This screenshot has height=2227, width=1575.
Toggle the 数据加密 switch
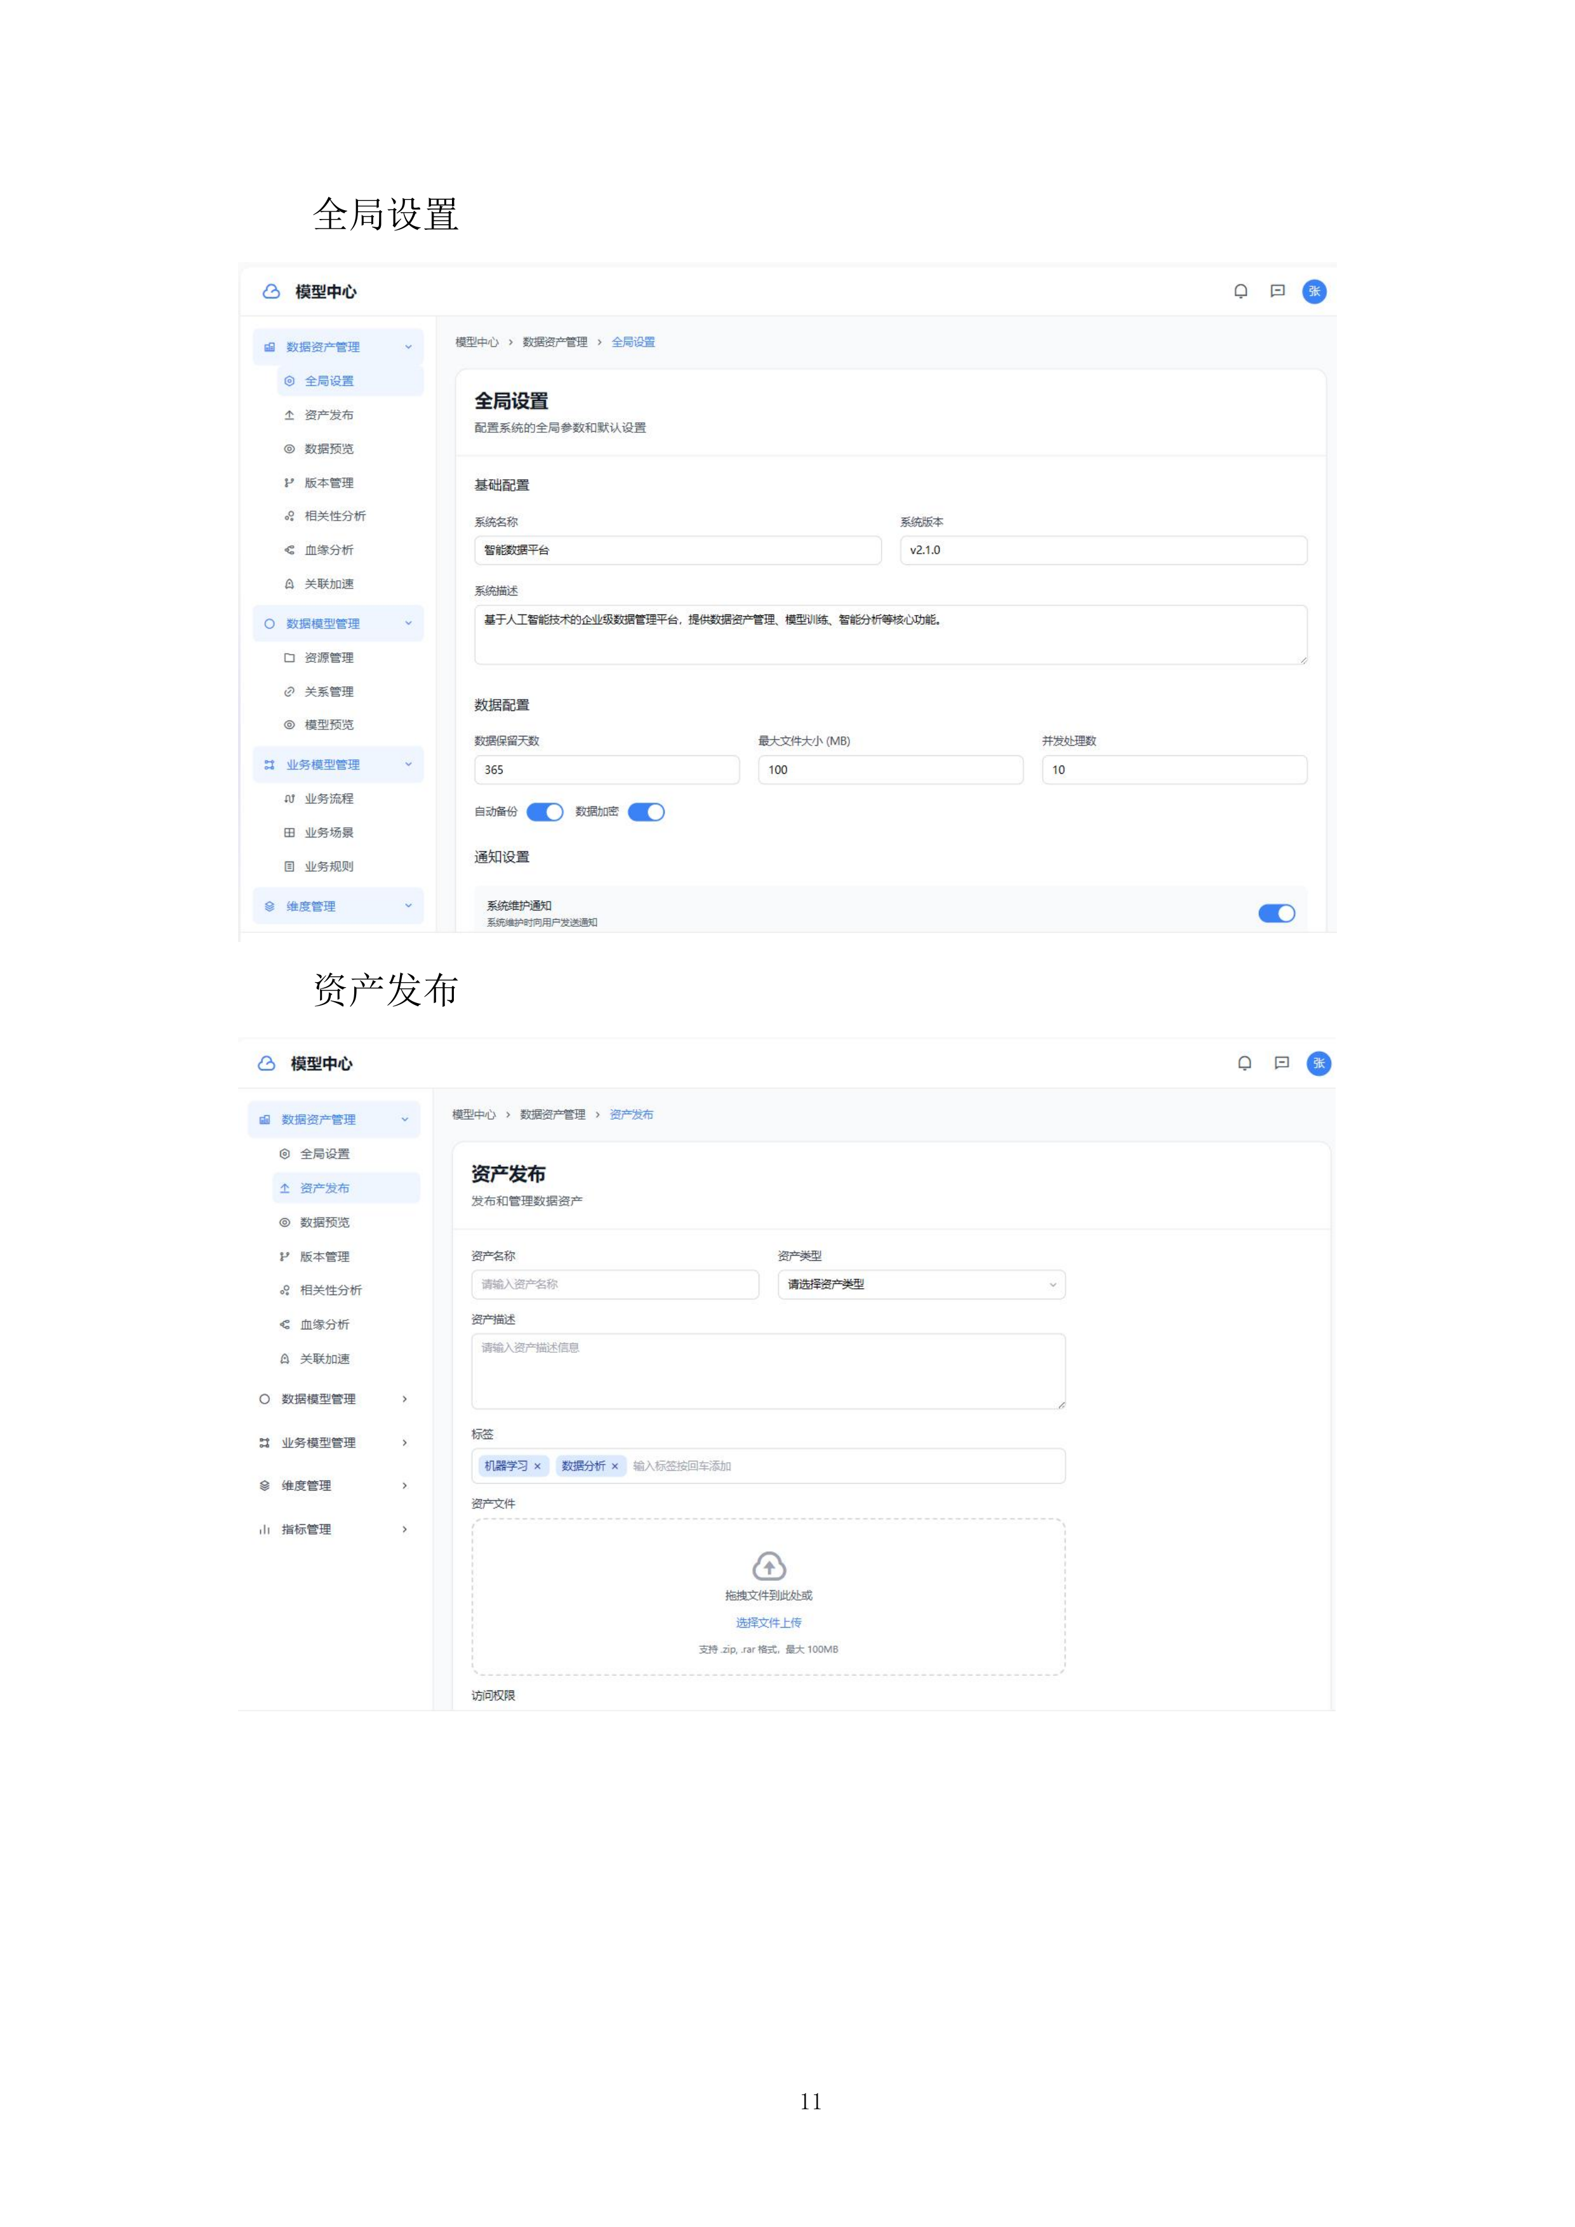click(x=646, y=812)
